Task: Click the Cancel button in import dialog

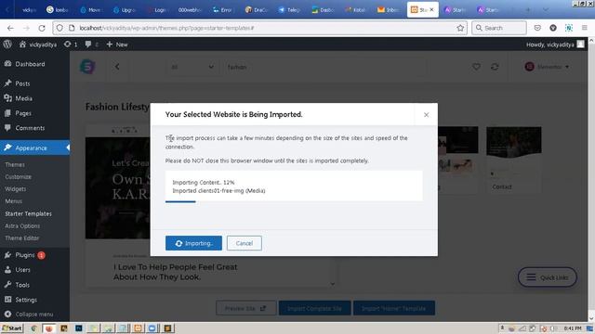Action: click(x=244, y=243)
